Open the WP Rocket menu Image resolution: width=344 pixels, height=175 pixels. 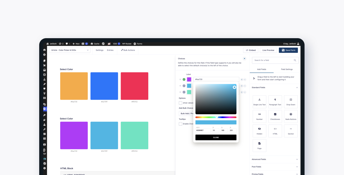(x=127, y=44)
